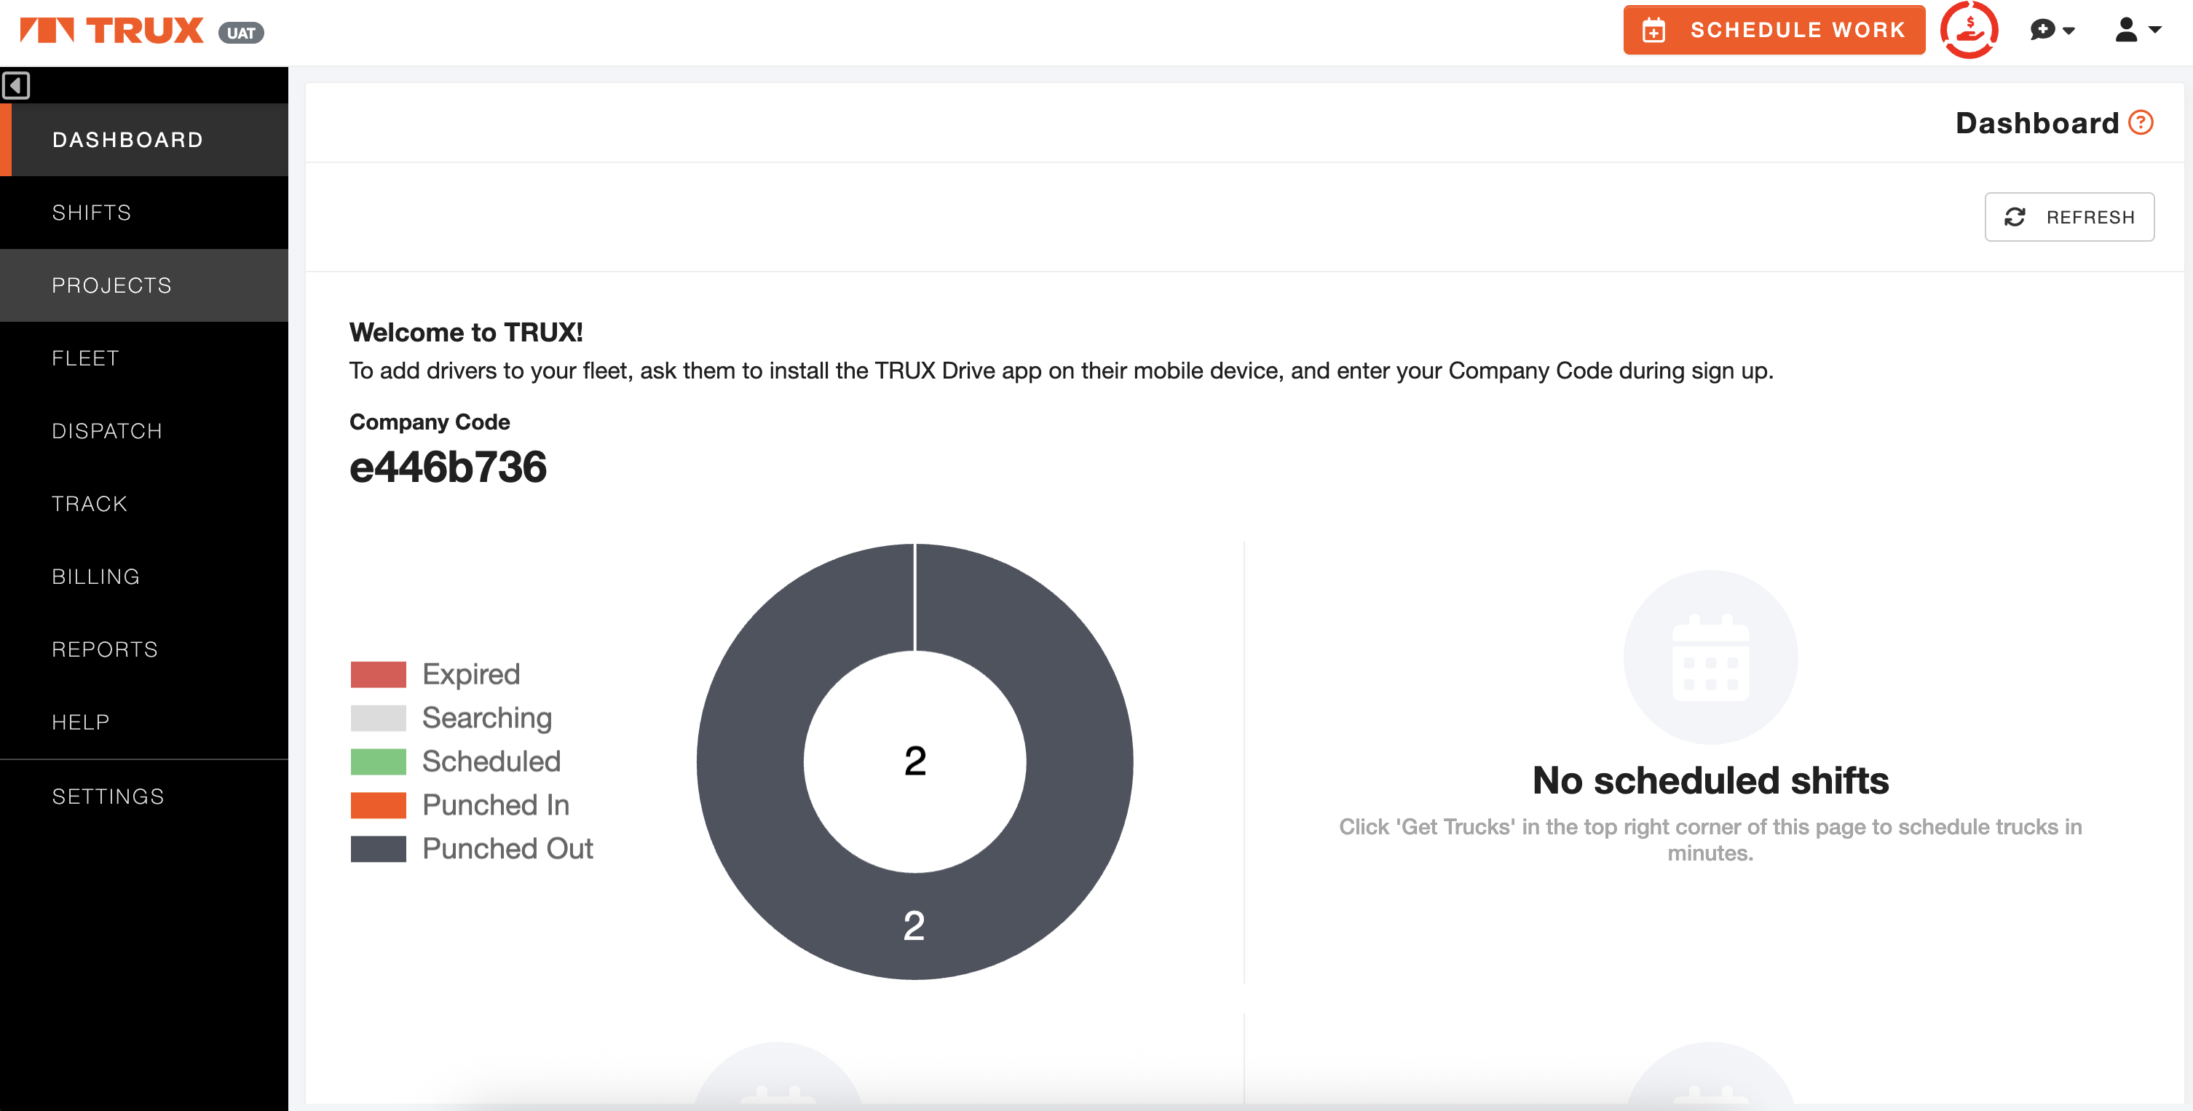Click the TRUX logo
The height and width of the screenshot is (1111, 2193).
[x=112, y=31]
